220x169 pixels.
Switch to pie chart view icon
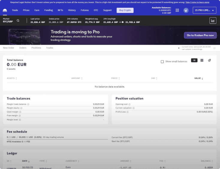(210, 60)
